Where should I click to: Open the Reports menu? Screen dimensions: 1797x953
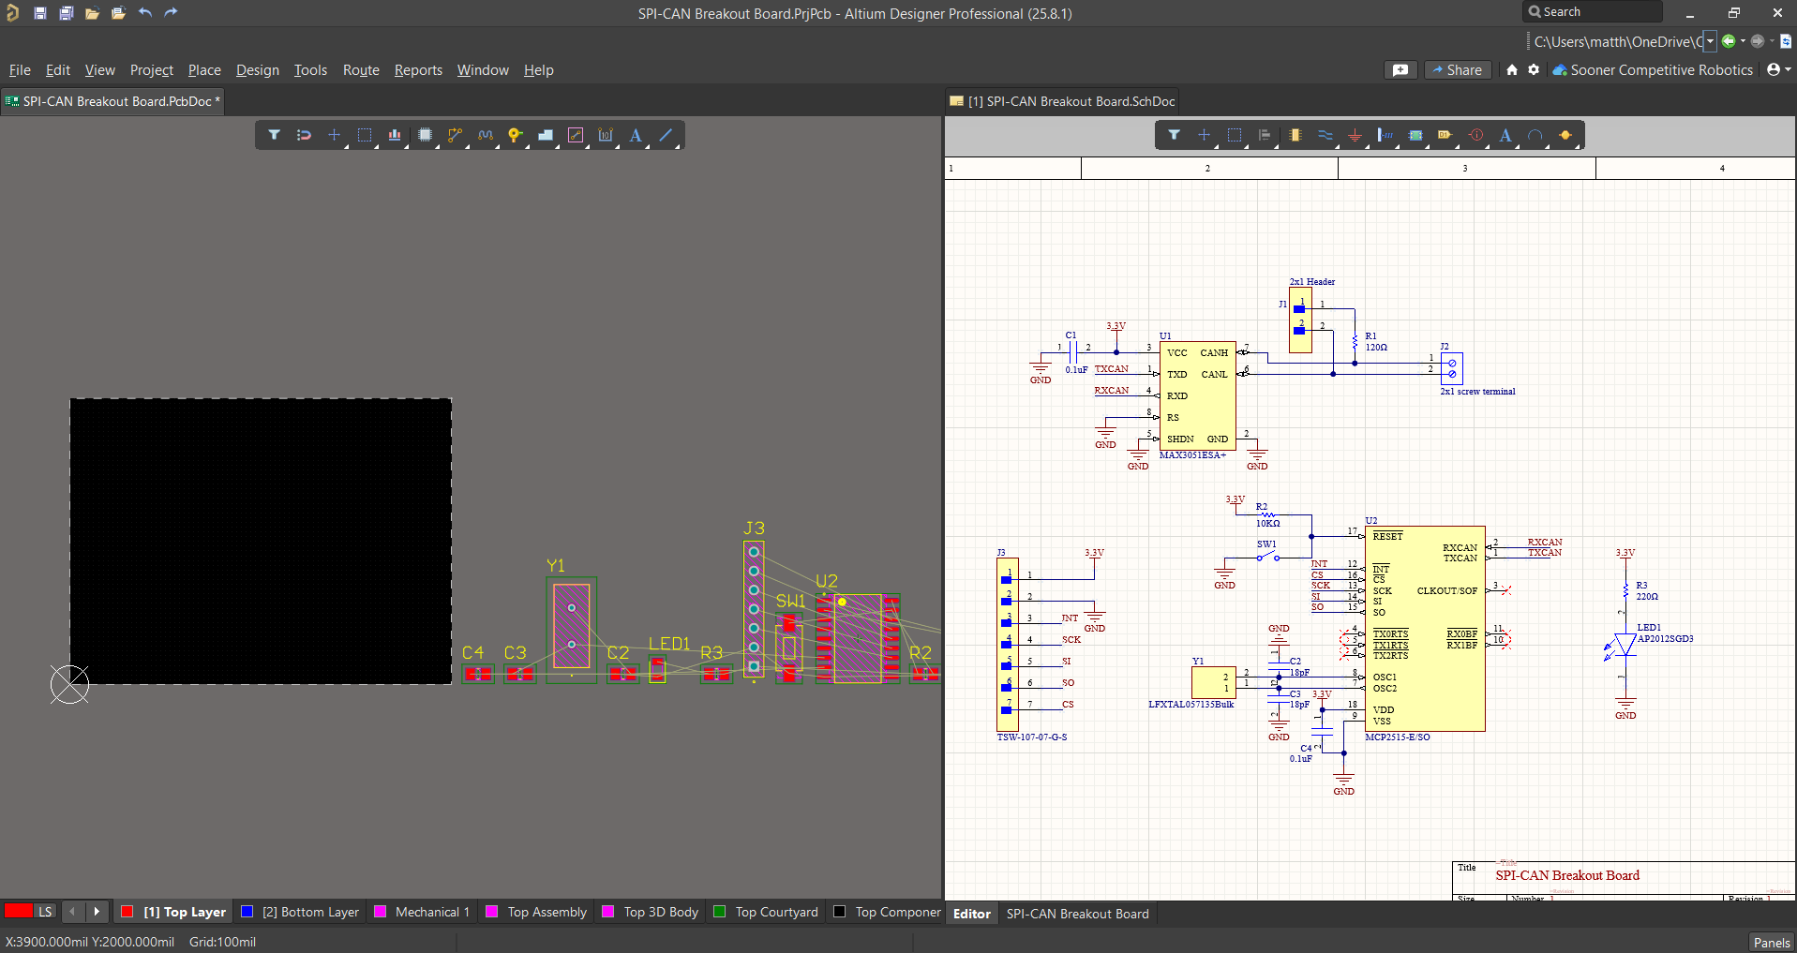pyautogui.click(x=418, y=70)
